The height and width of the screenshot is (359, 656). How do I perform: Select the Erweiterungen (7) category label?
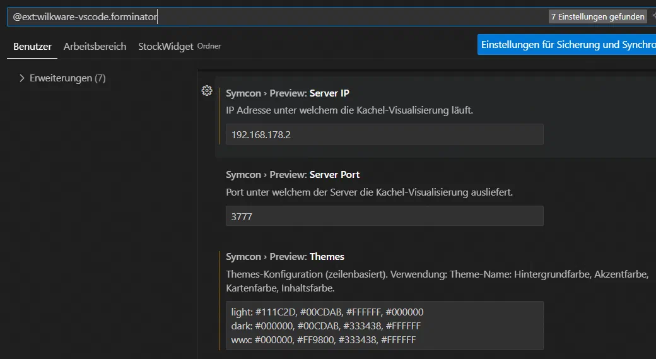point(67,78)
